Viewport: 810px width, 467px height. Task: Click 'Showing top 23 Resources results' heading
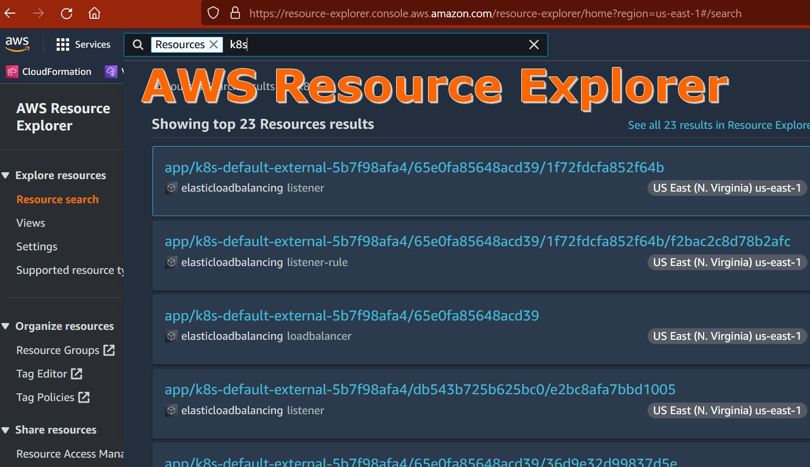tap(263, 124)
